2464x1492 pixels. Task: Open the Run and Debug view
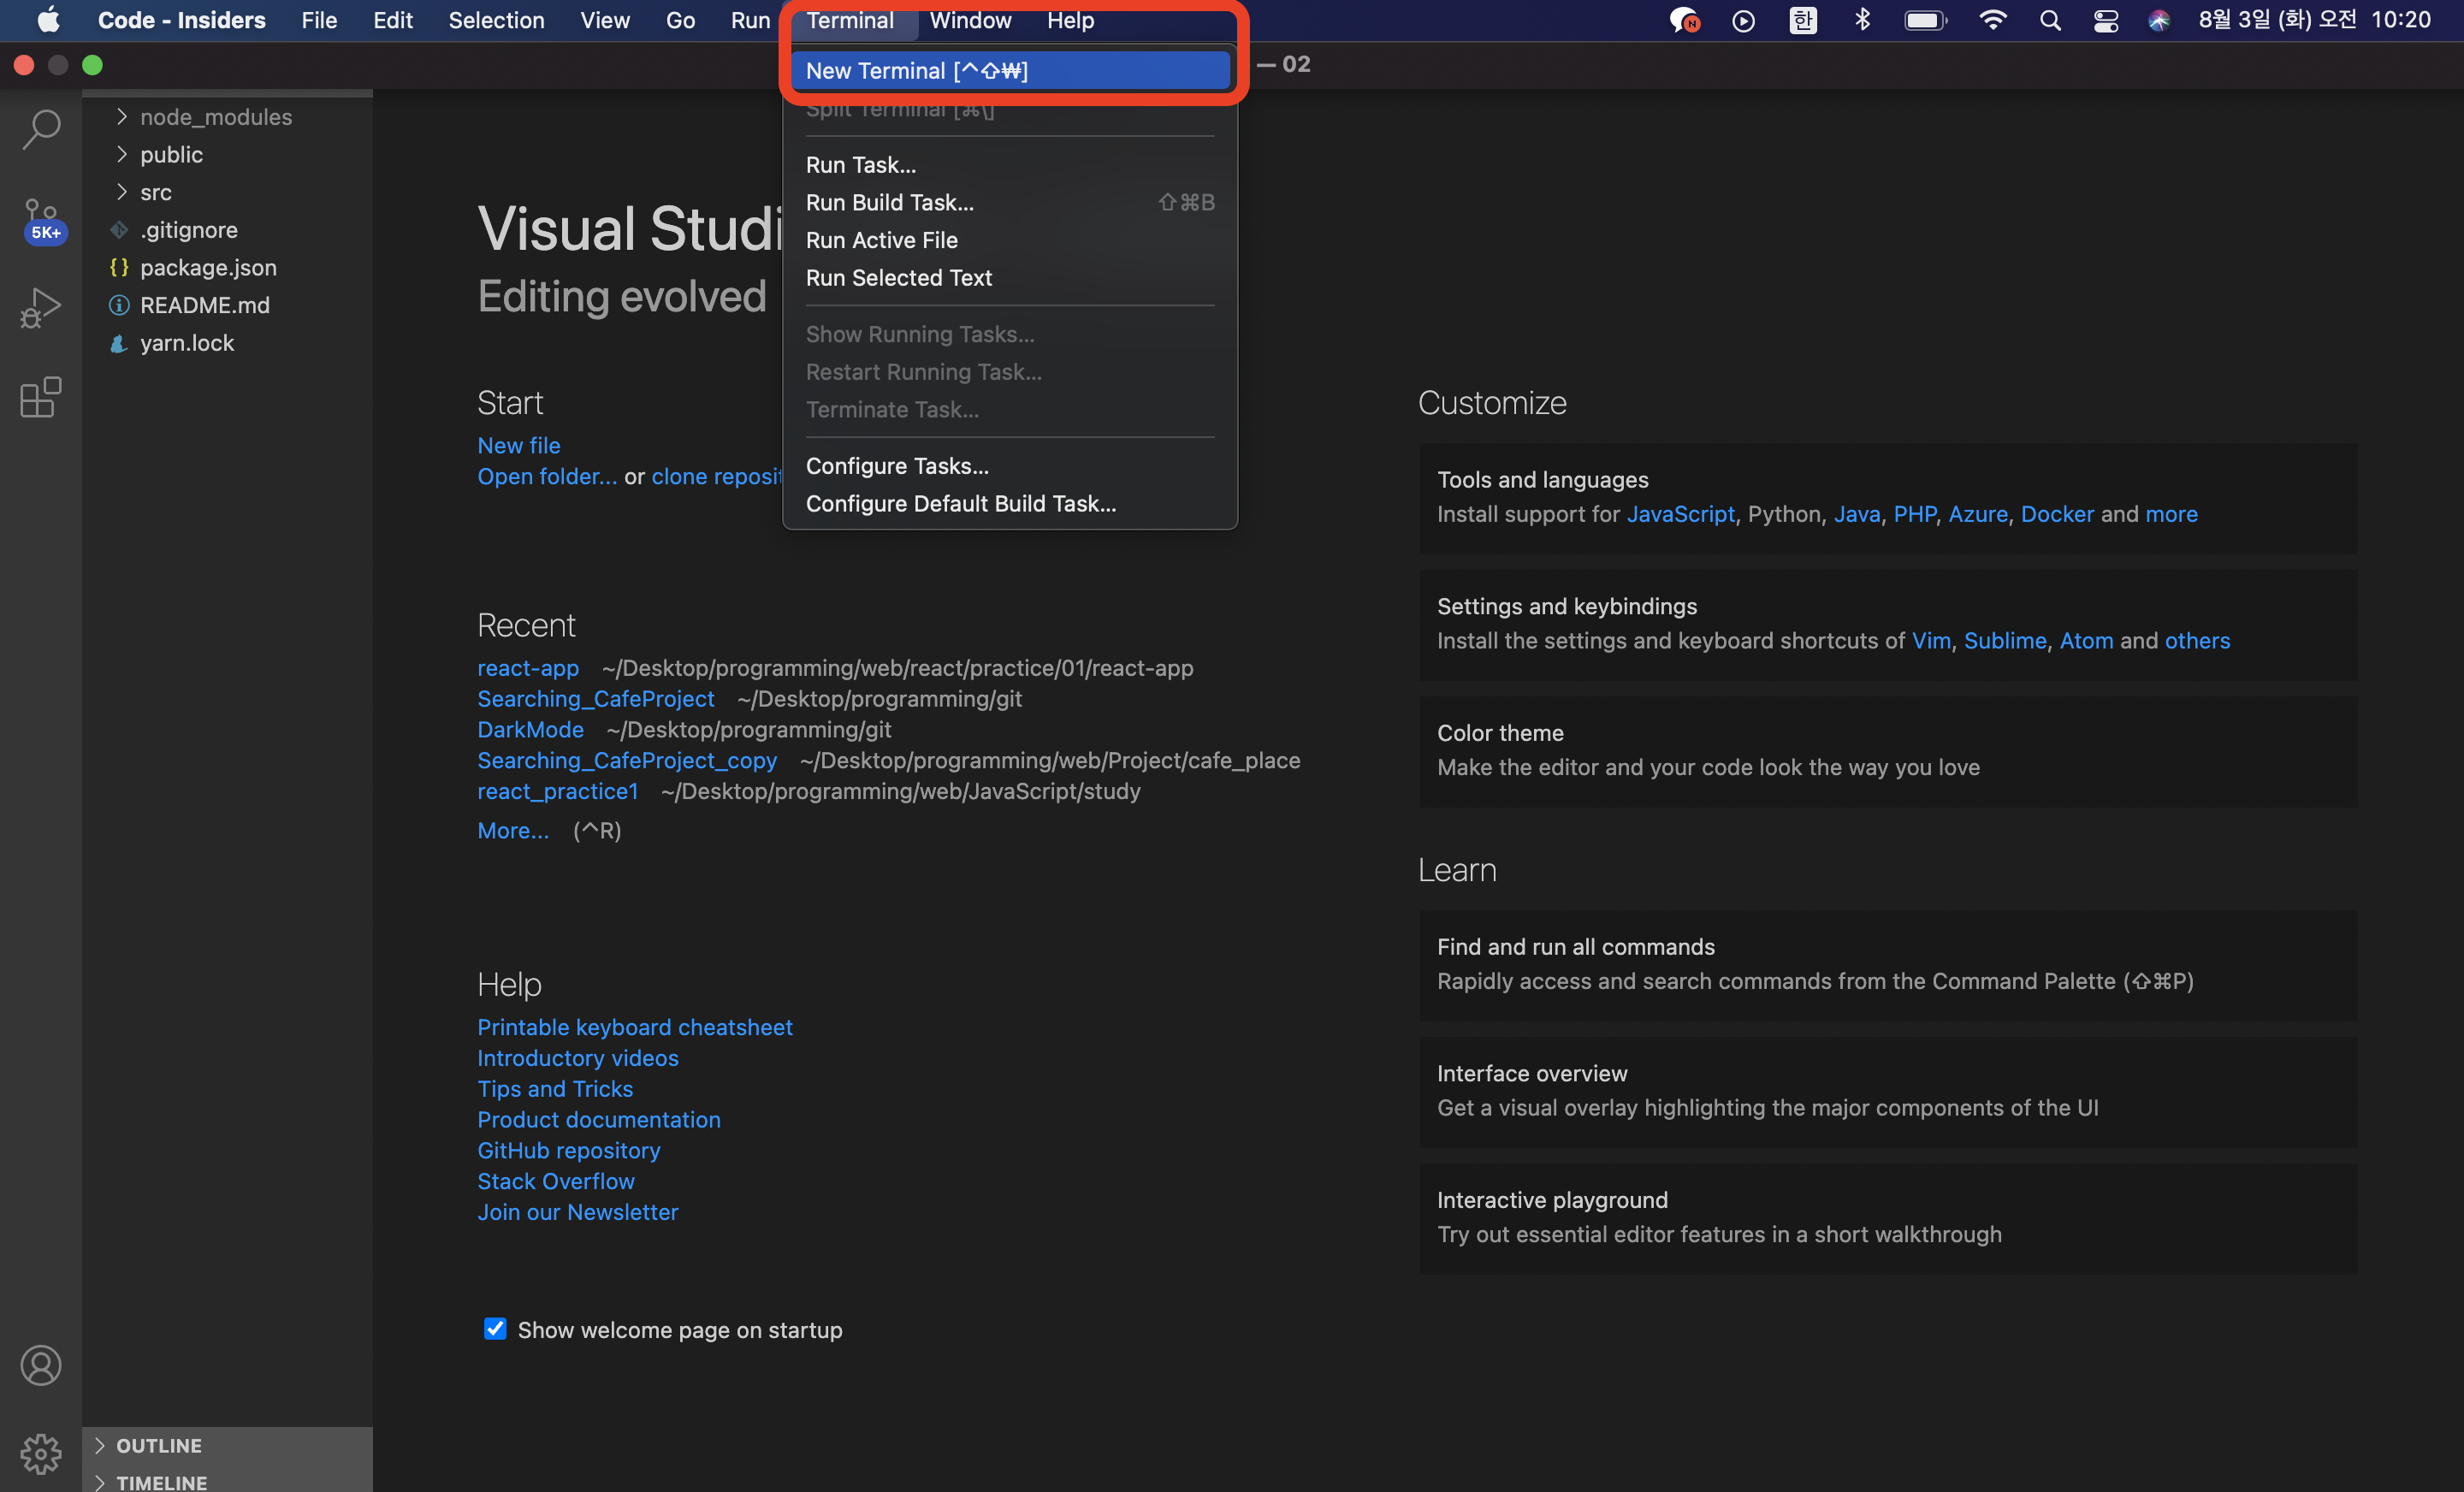coord(41,307)
